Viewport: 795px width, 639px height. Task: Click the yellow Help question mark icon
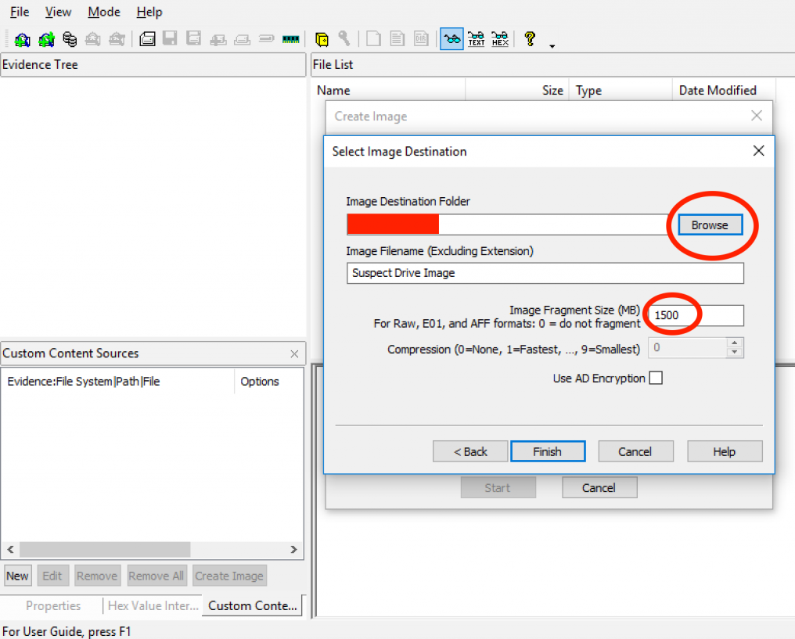point(530,39)
